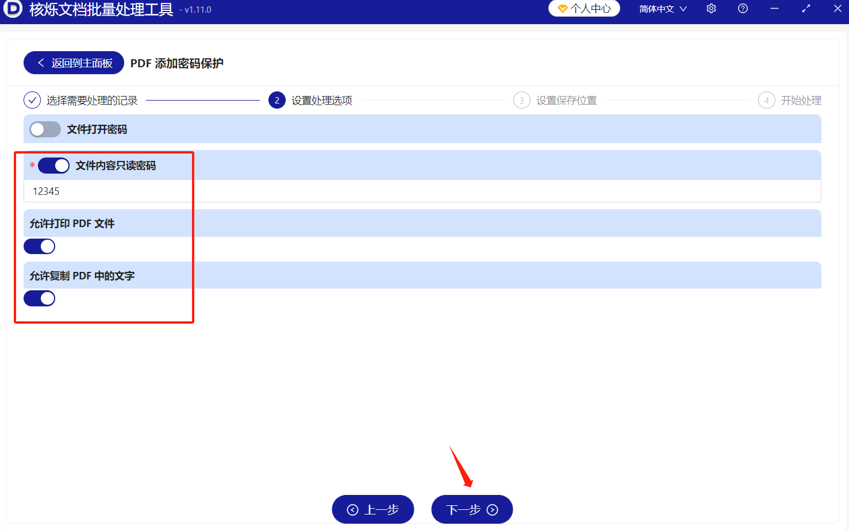The image size is (849, 530).
Task: Click the checkmark icon on completed step 1
Action: [x=32, y=99]
